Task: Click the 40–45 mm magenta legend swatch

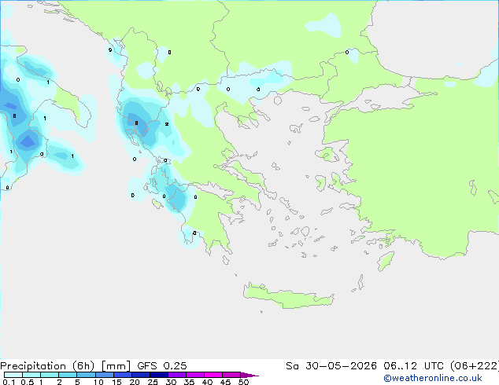Action: [x=213, y=375]
